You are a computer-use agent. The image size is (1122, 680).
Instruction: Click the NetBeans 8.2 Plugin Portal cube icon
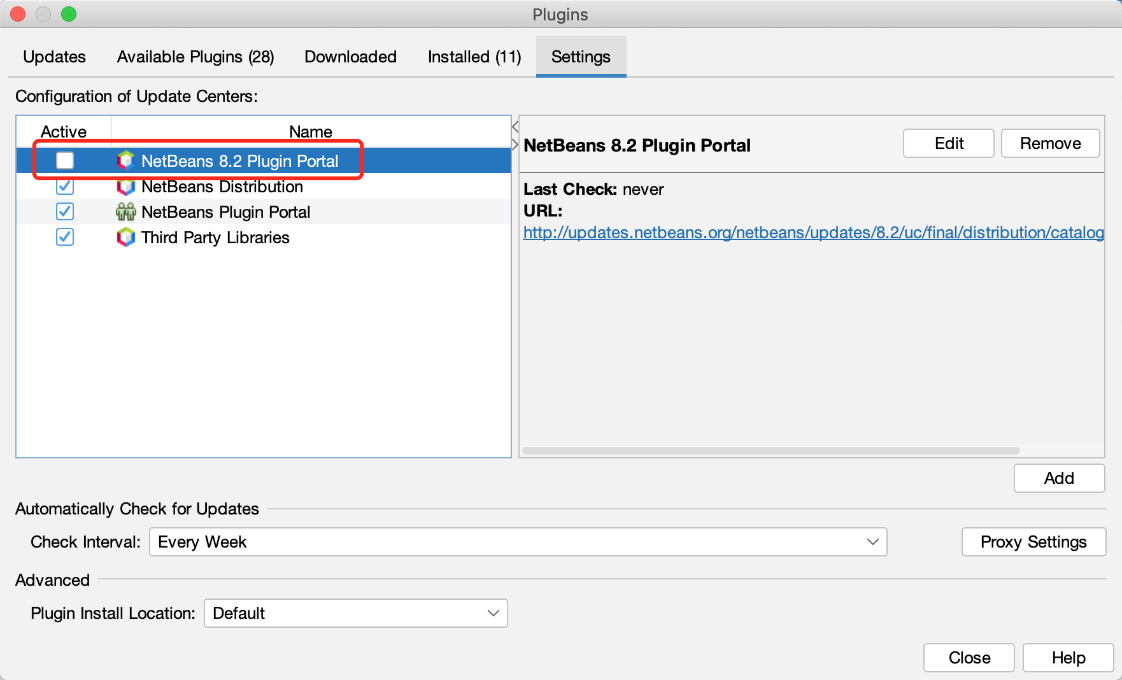(x=125, y=160)
